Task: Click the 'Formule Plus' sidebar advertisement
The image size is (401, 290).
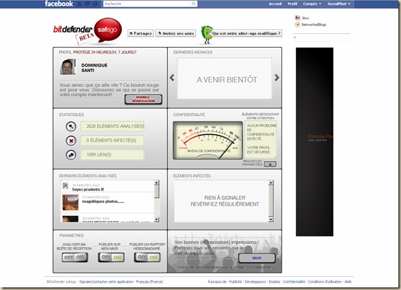Action: pyautogui.click(x=315, y=141)
